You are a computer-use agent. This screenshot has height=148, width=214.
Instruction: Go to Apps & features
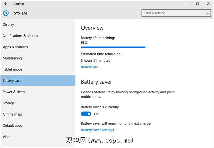(x=15, y=47)
